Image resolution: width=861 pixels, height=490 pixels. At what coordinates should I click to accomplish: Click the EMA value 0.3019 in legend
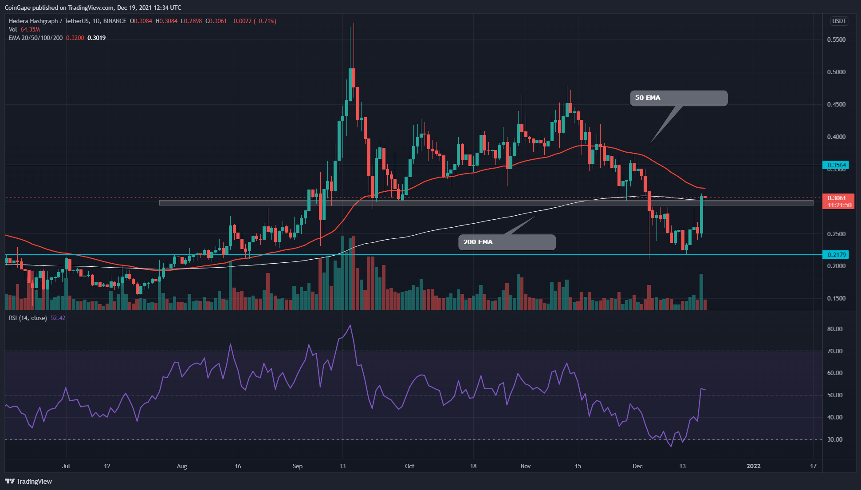click(97, 38)
